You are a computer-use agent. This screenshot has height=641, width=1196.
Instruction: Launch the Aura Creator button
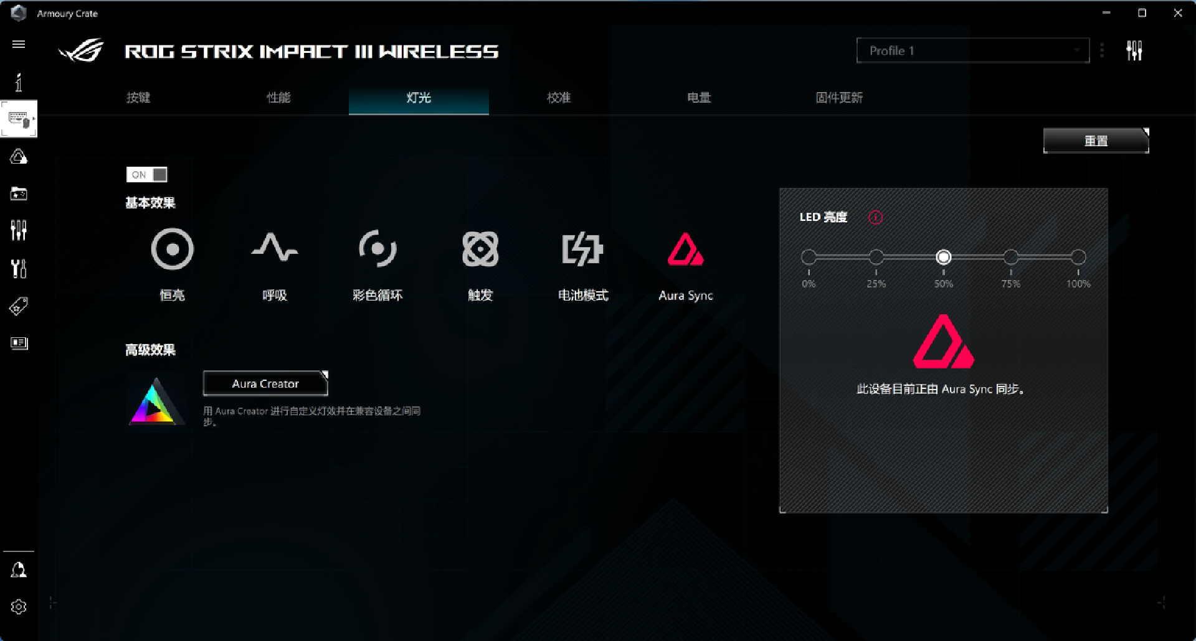coord(265,383)
